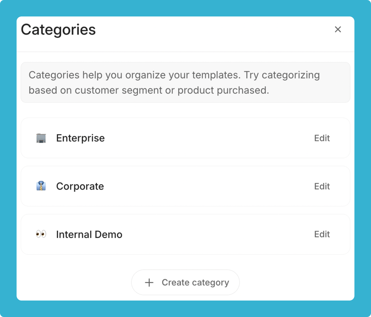Screen dimensions: 371x317
Task: Click the office building emoji icon for Enterprise
Action: point(41,138)
